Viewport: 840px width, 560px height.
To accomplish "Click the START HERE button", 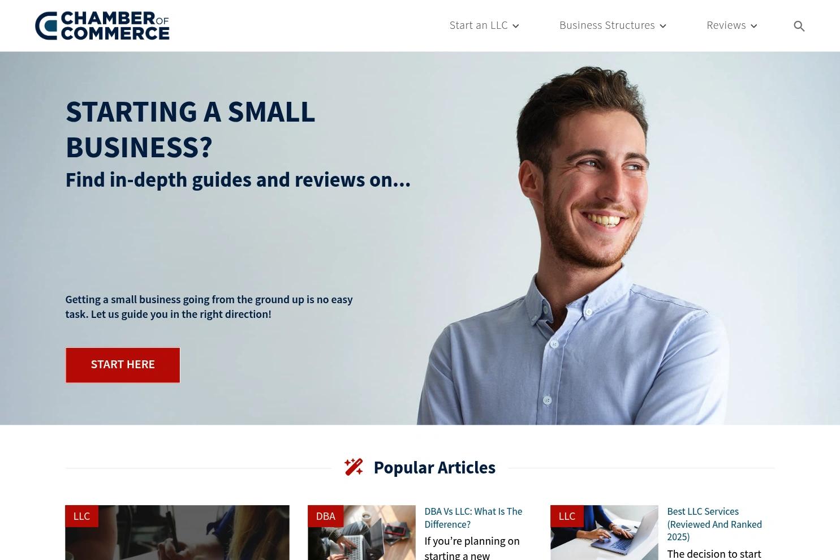I will click(123, 365).
